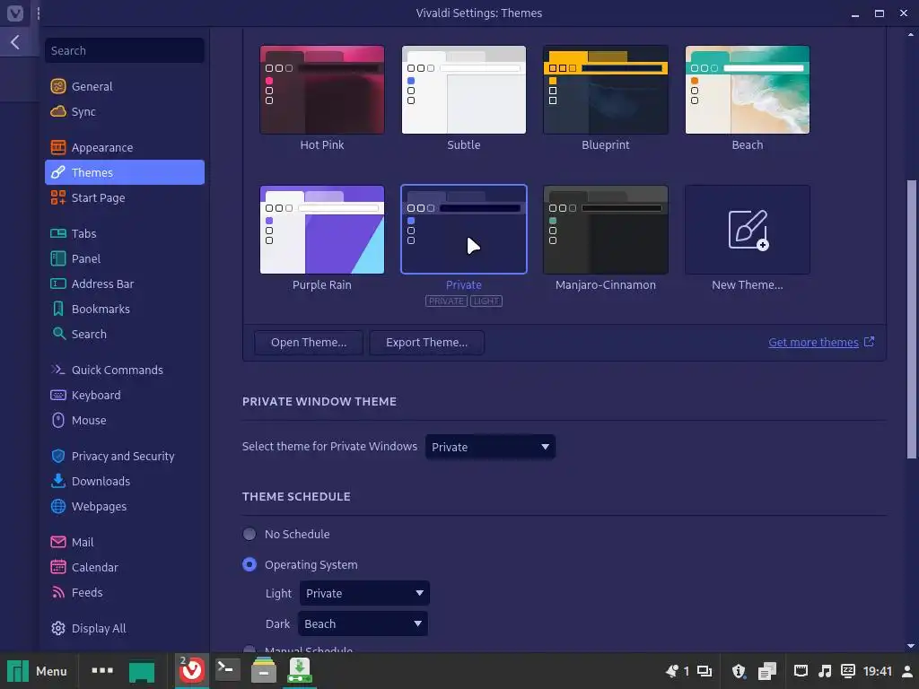Select the Private theme thumbnail
919x689 pixels.
(x=464, y=230)
